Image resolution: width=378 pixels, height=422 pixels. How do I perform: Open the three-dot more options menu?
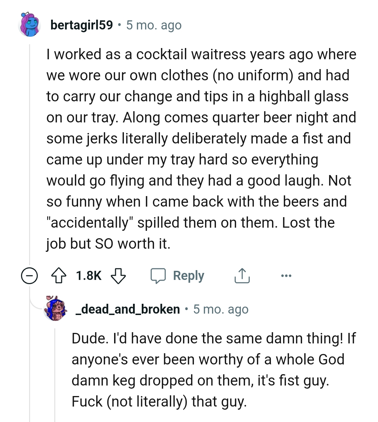click(x=286, y=276)
